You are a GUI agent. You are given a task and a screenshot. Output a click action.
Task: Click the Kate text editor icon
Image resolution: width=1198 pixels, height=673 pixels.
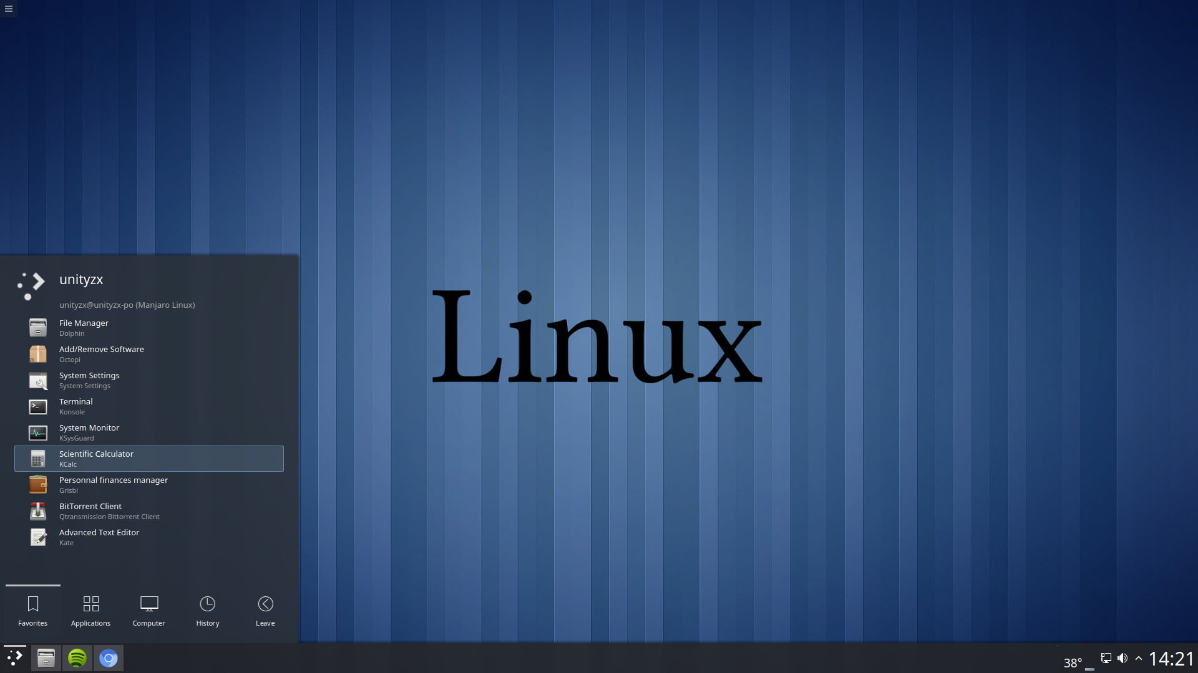pyautogui.click(x=38, y=537)
